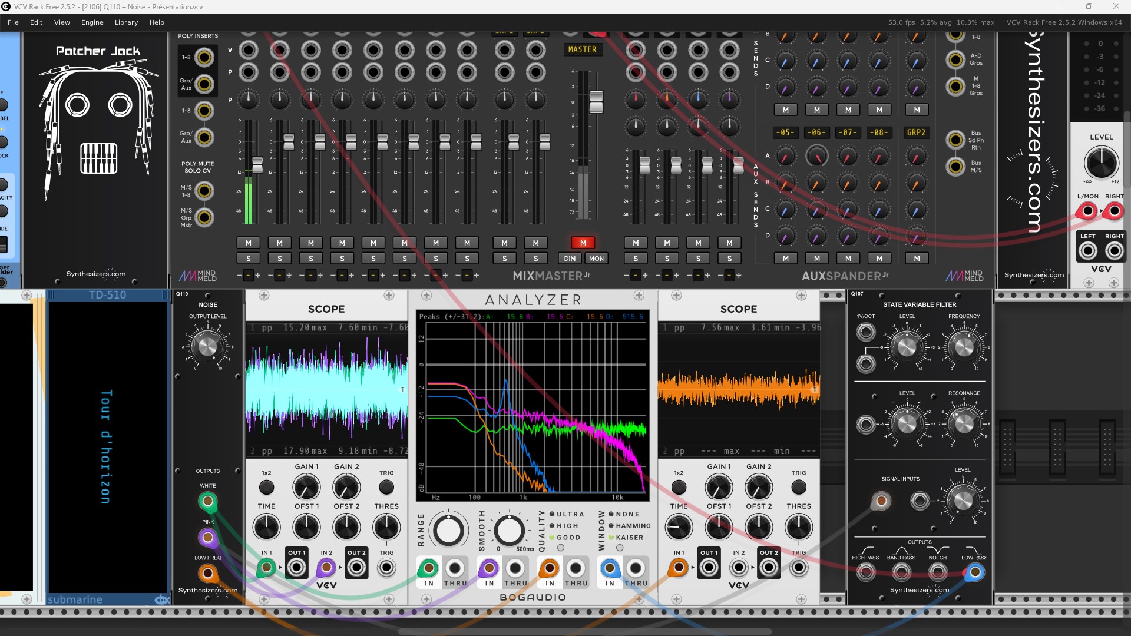Open the View menu
1131x636 pixels.
(x=62, y=22)
